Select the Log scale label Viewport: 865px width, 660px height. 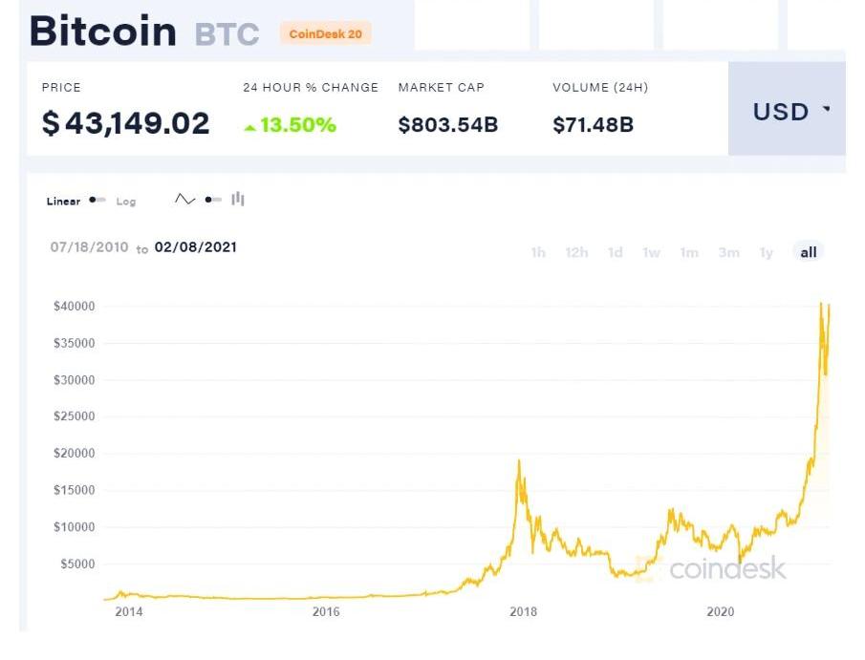pos(126,202)
